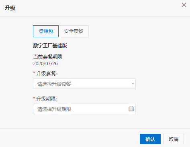Click the 当前套餐期限 label
Viewport: 190px width, 147px height.
(x=47, y=57)
